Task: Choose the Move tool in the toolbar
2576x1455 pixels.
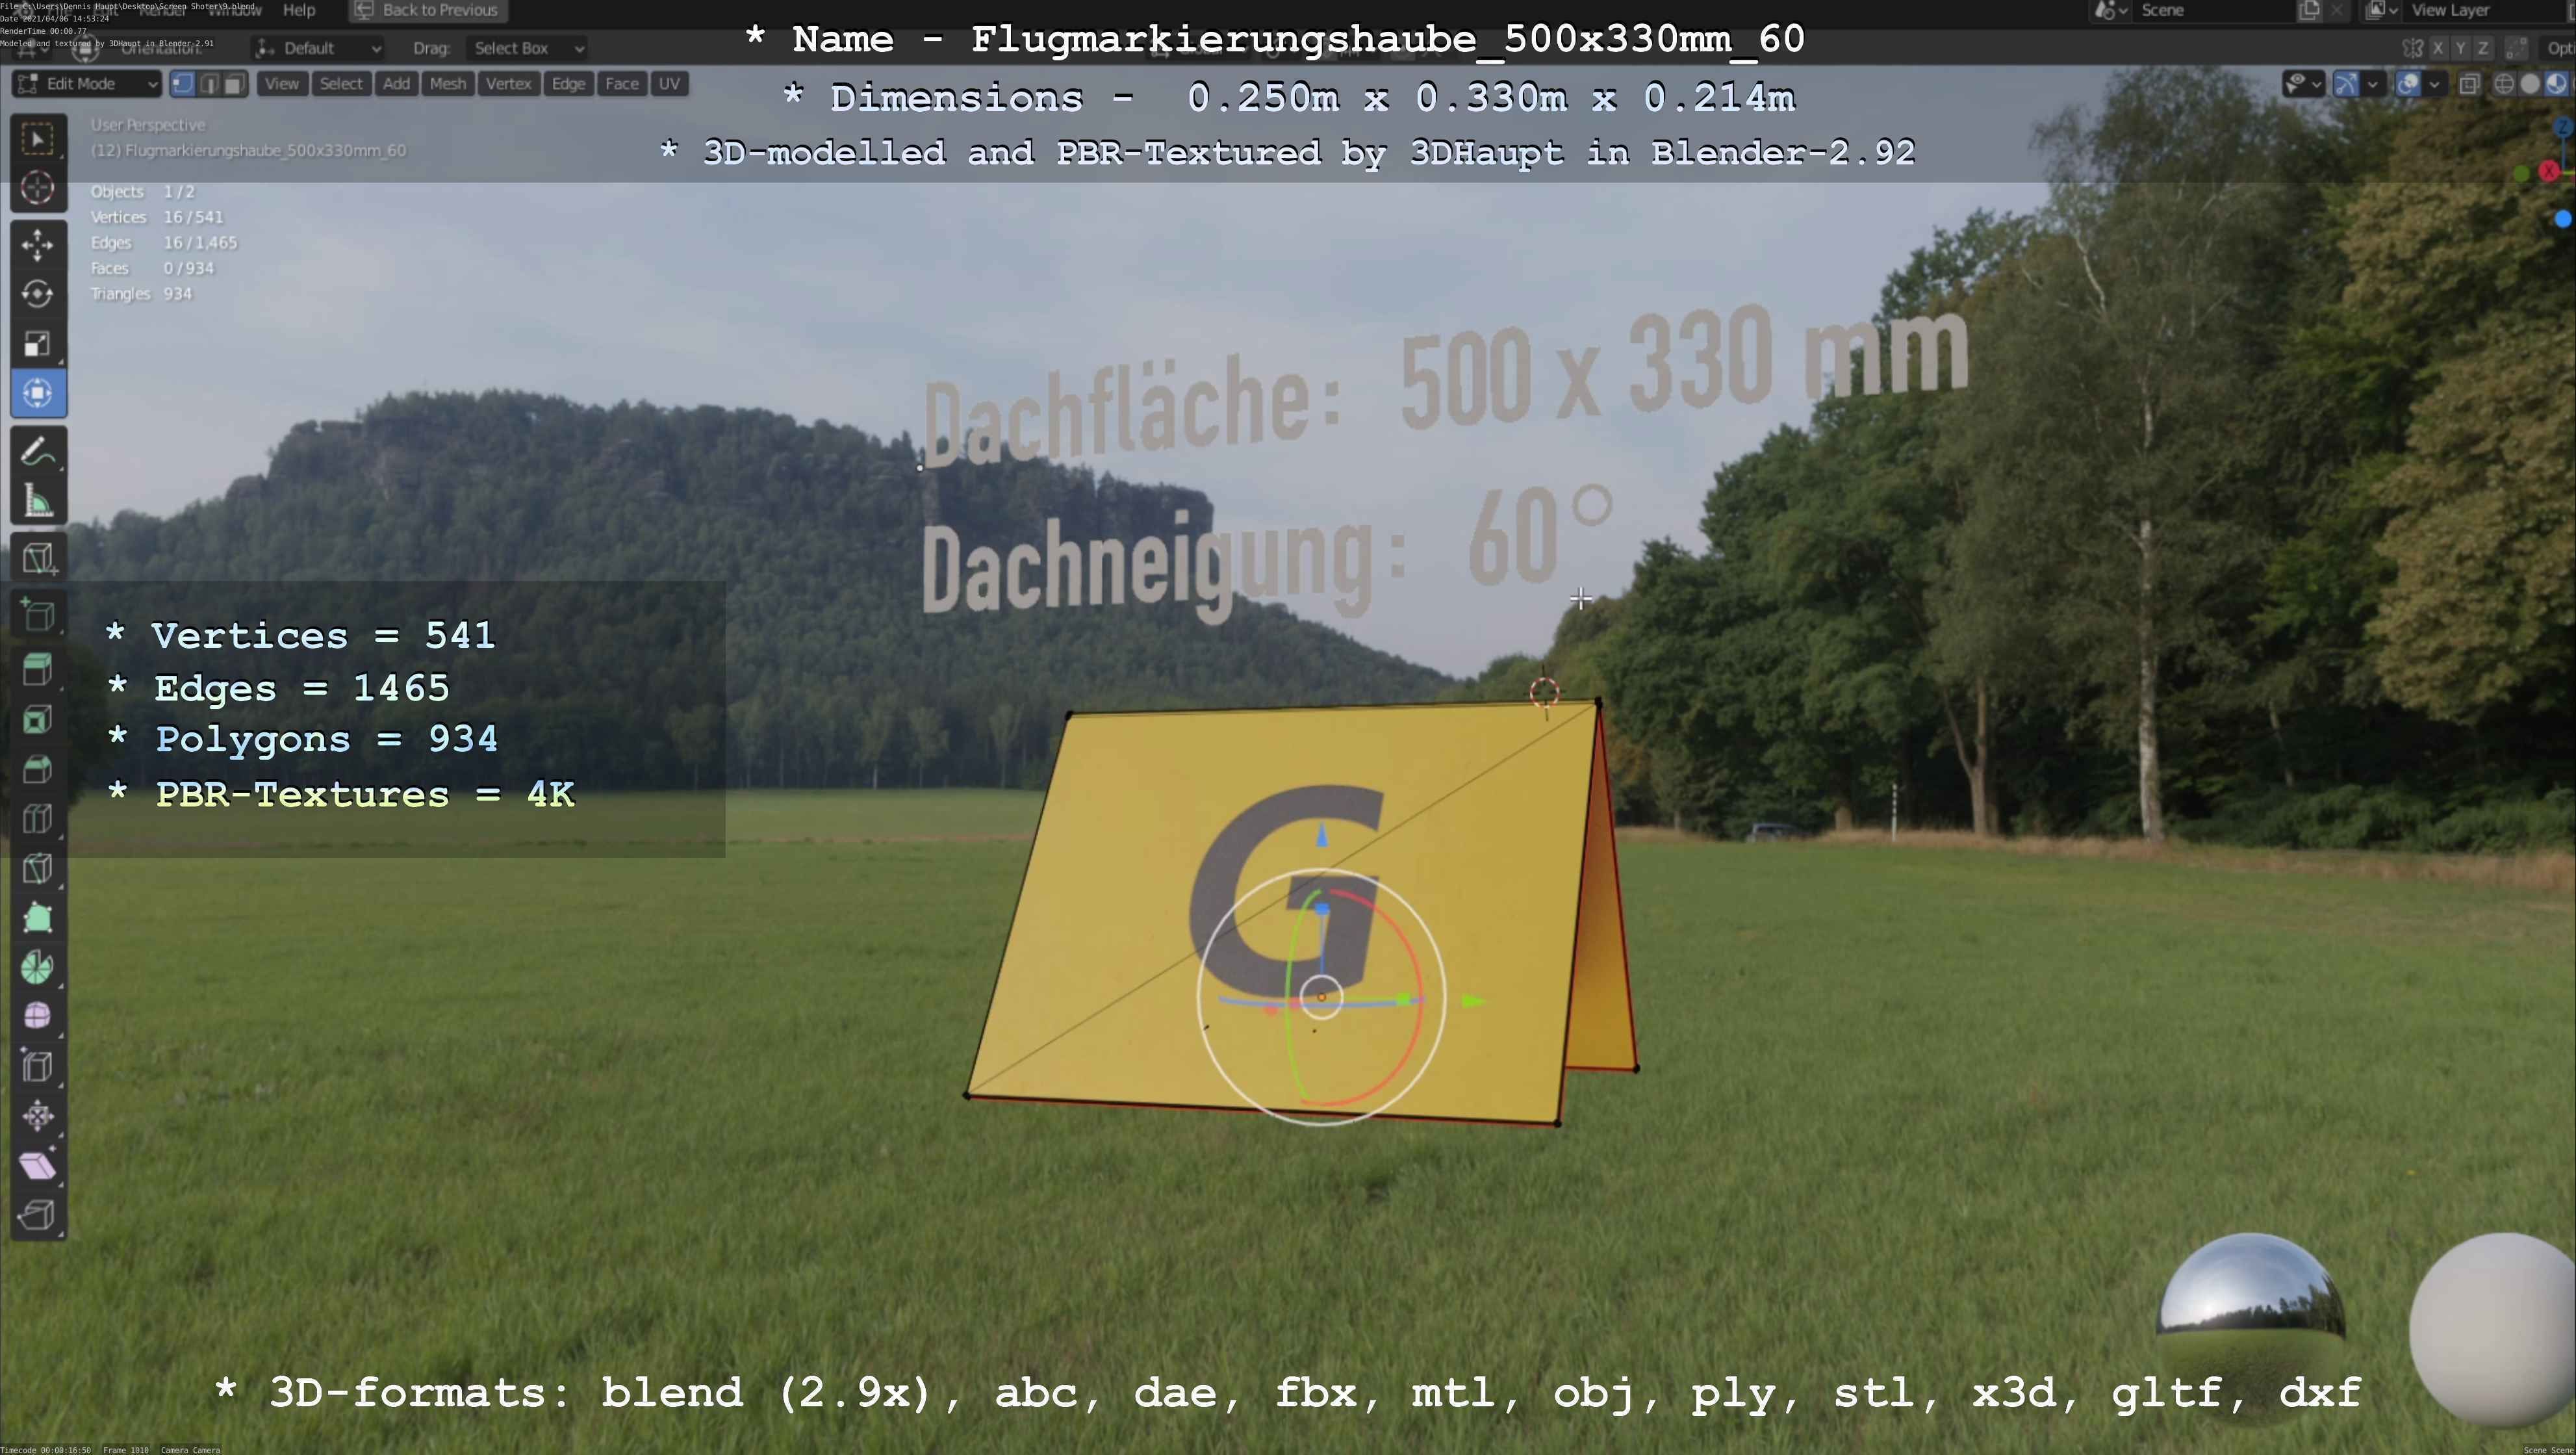Action: tap(38, 245)
